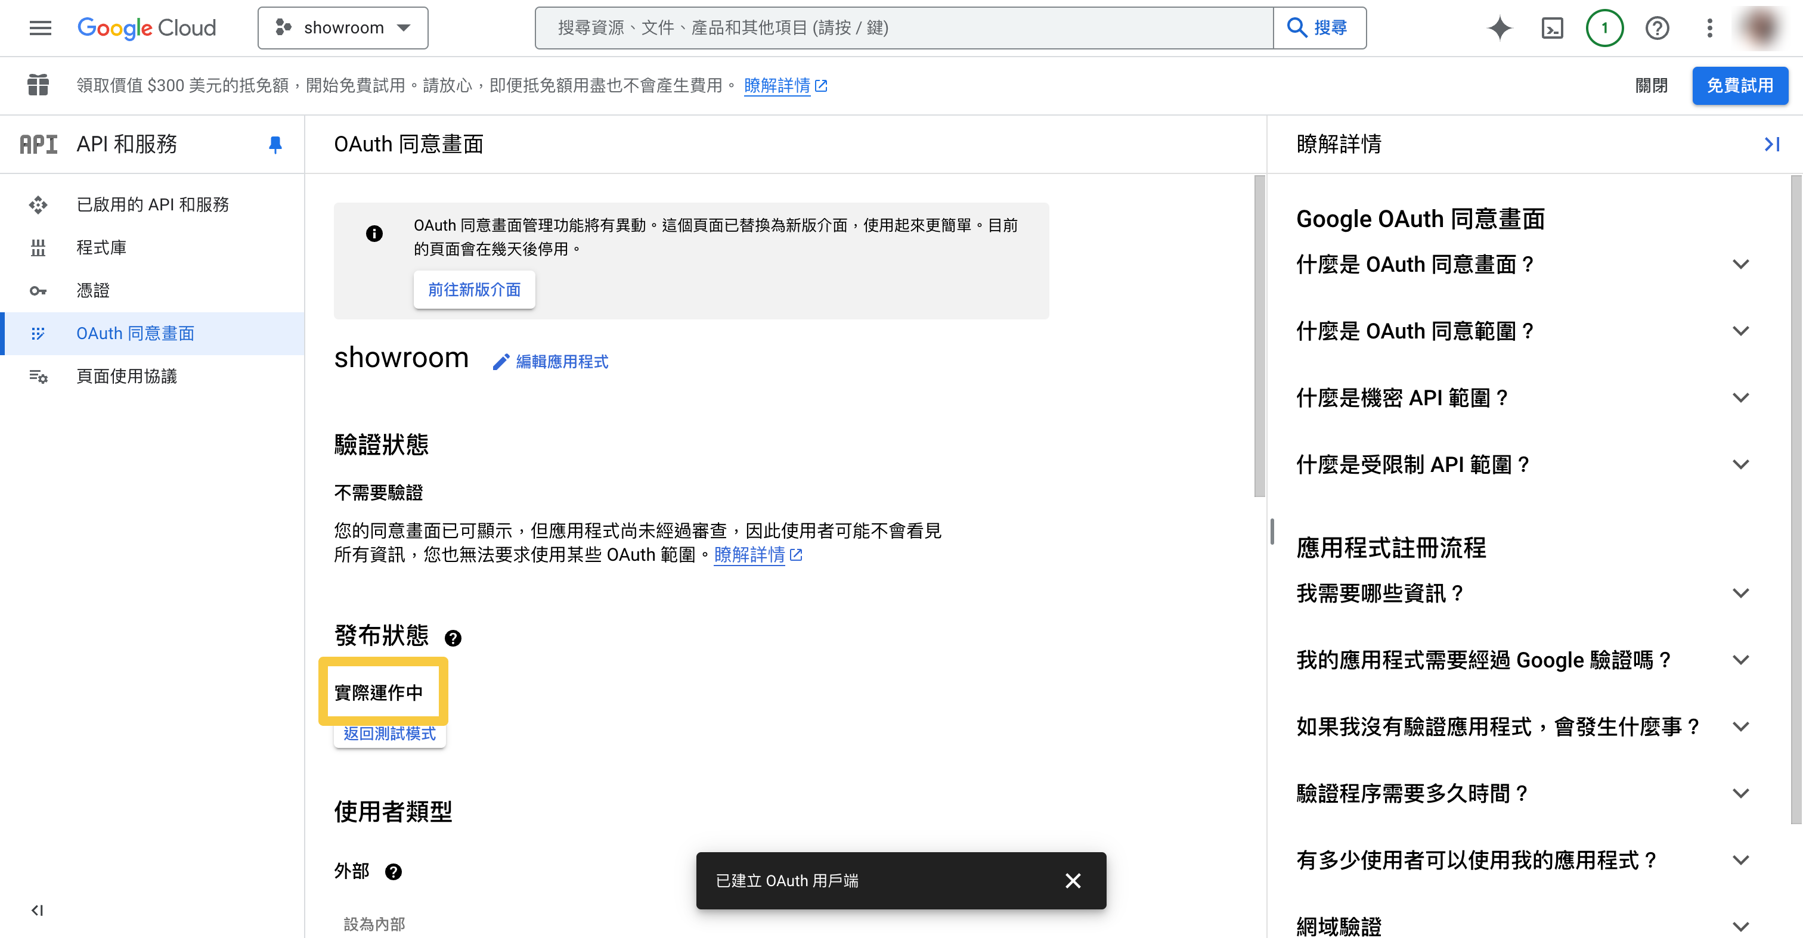Open 頁面使用協議 in the sidebar
Viewport: 1803px width, 938px height.
153,376
